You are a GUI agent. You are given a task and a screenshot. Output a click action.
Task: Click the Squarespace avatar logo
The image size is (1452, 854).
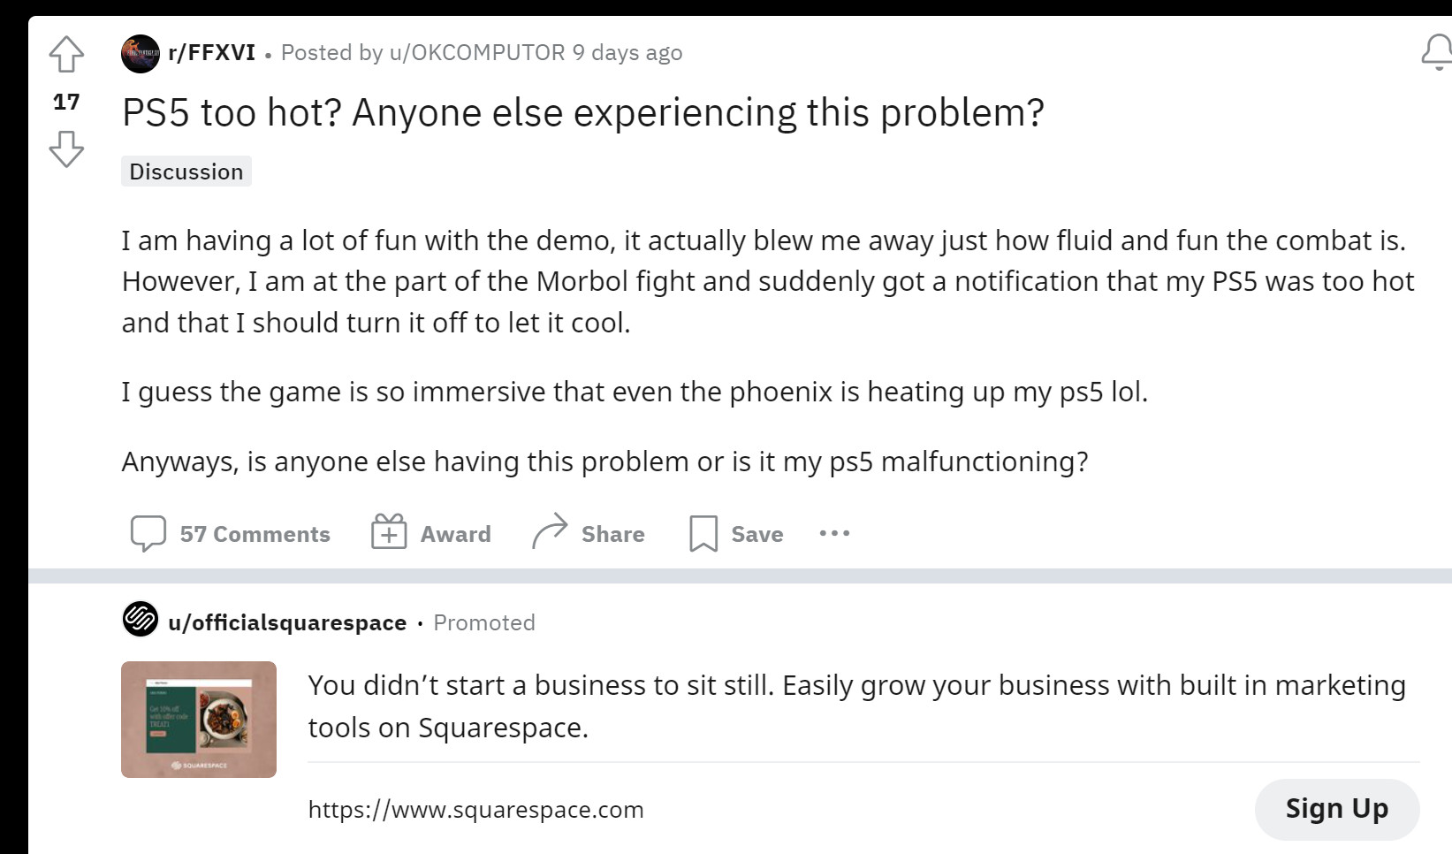pyautogui.click(x=140, y=619)
